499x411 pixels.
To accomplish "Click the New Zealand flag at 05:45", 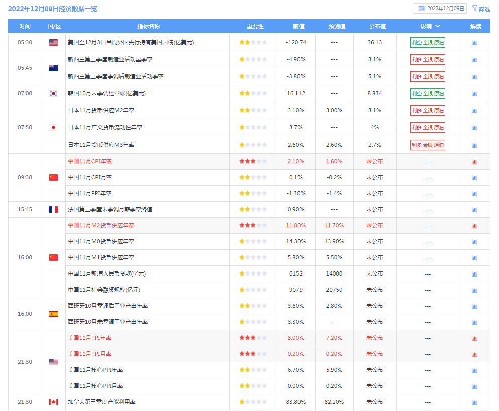I will (x=53, y=68).
